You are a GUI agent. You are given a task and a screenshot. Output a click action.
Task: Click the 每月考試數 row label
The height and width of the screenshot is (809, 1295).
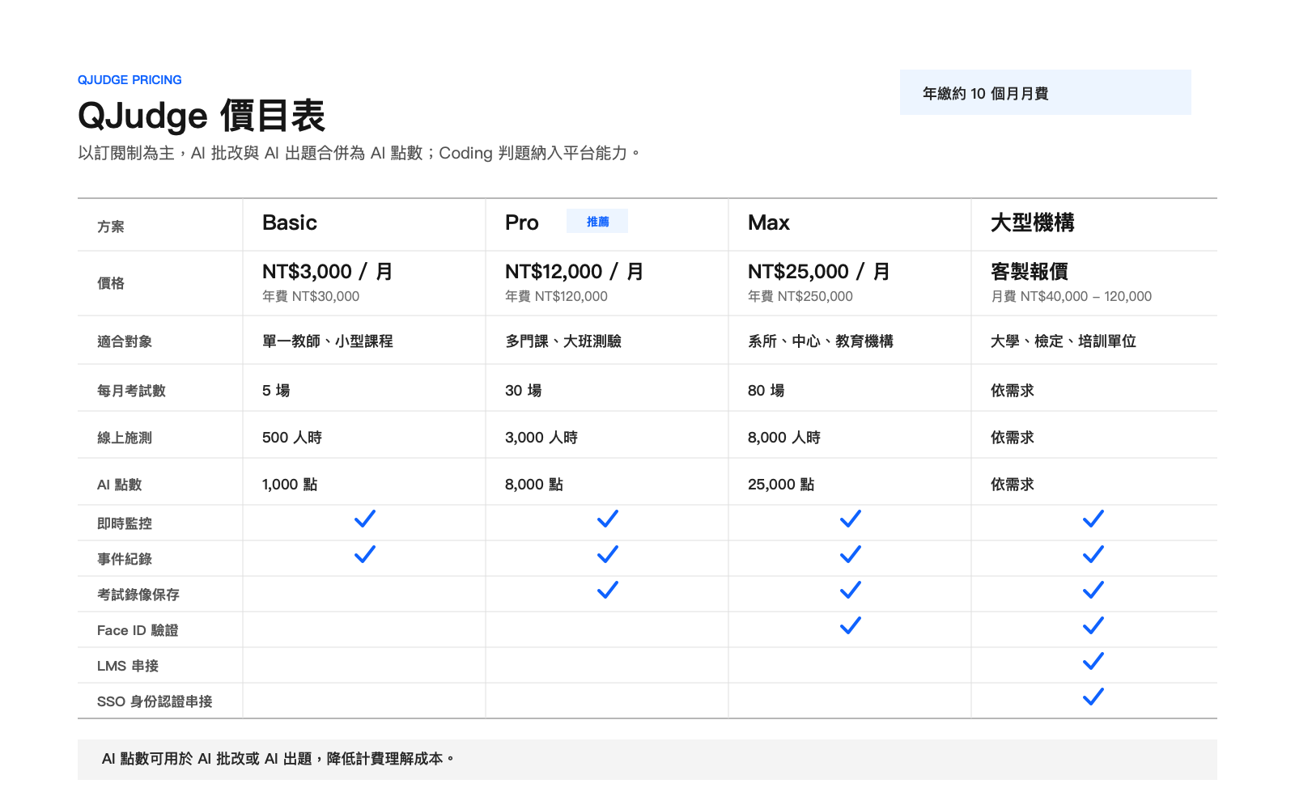(131, 391)
